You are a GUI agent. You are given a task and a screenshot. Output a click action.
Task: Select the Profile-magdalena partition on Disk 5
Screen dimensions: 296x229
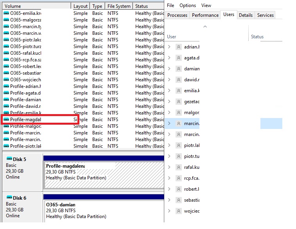(104, 175)
